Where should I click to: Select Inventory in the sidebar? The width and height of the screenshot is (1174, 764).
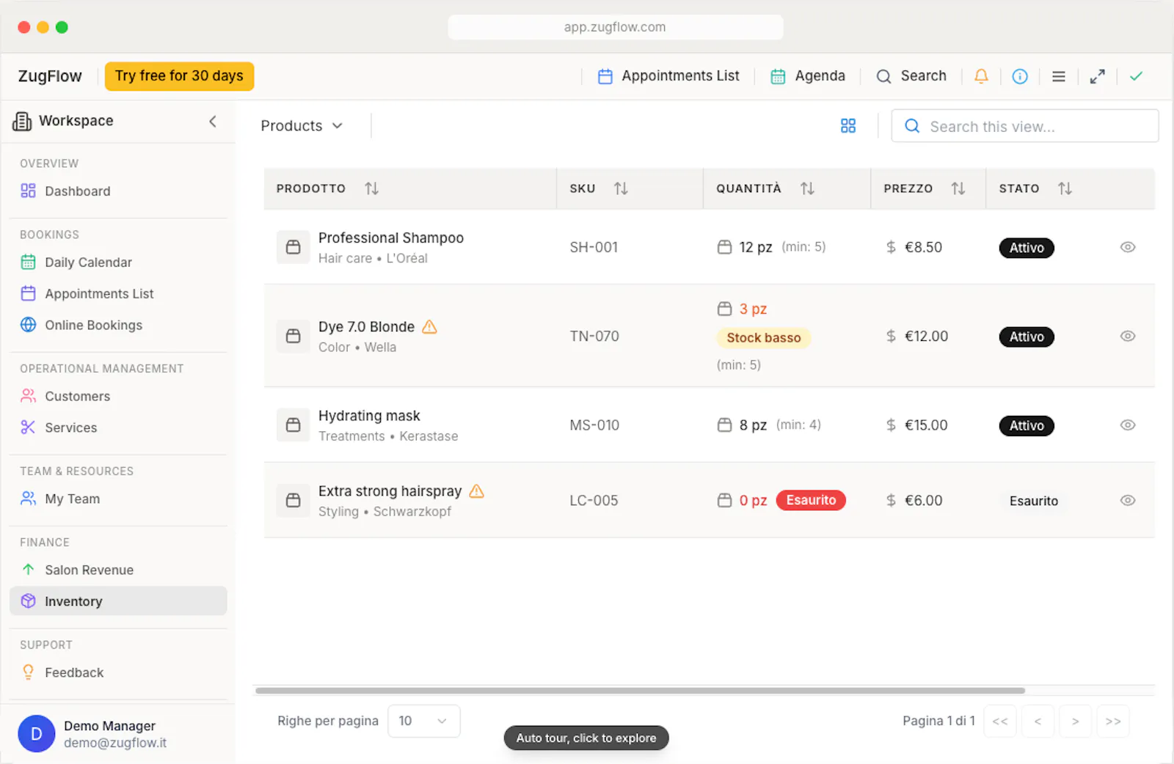point(118,601)
